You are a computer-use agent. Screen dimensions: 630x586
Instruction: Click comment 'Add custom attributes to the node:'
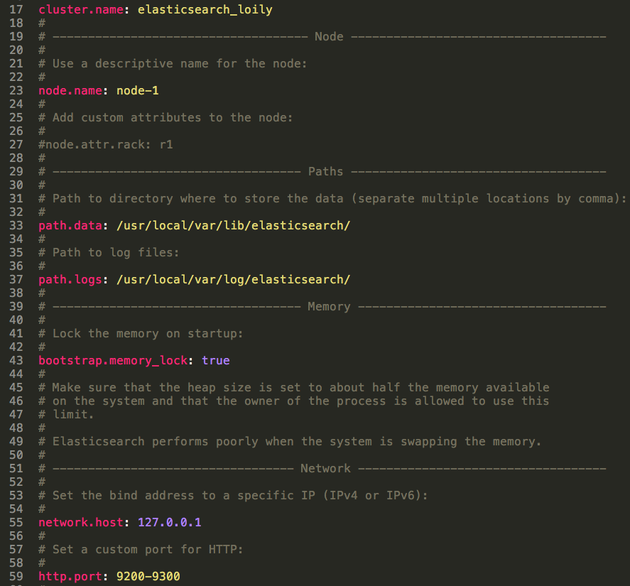click(x=165, y=117)
